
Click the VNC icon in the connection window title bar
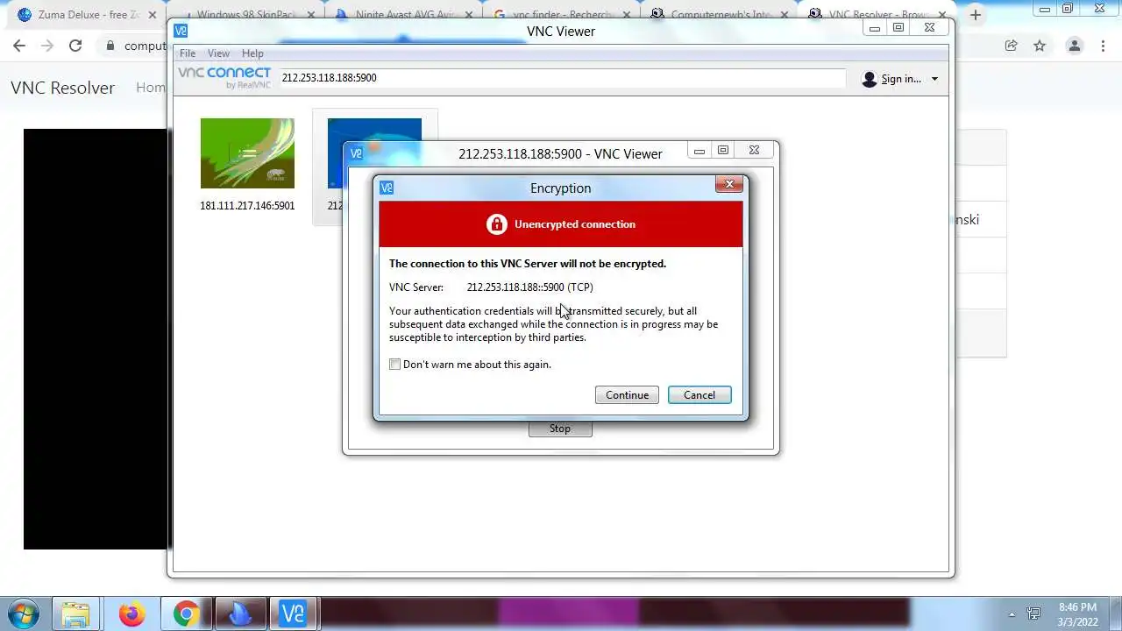click(356, 153)
